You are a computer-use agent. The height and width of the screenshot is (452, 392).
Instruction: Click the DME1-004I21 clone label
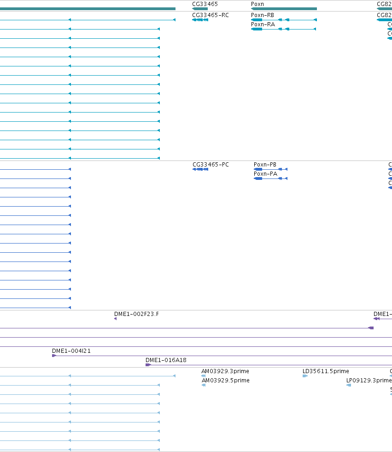point(71,351)
